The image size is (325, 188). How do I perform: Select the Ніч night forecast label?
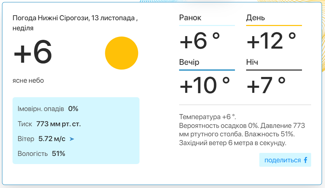pyautogui.click(x=252, y=62)
